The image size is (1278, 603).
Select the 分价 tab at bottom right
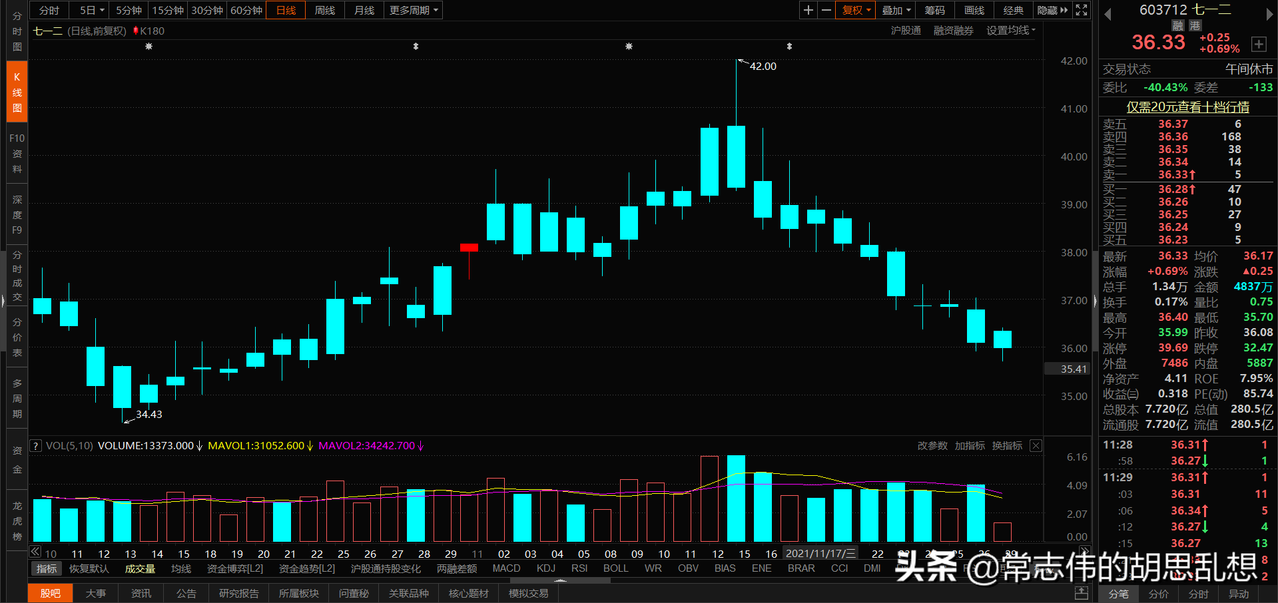coord(1159,594)
